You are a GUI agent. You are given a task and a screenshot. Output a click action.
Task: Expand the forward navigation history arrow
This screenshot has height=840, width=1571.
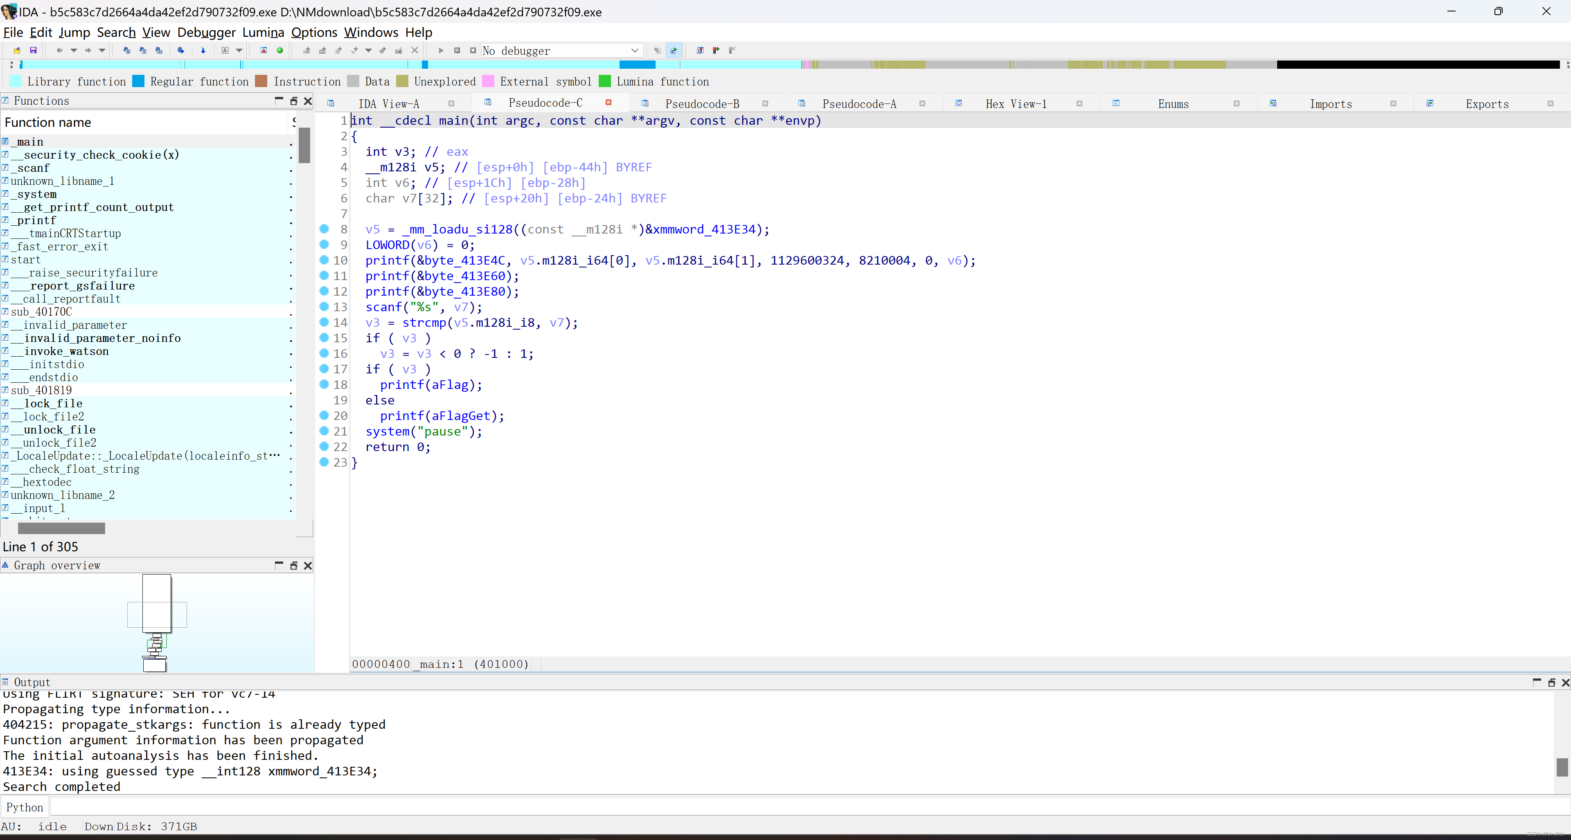(x=102, y=51)
